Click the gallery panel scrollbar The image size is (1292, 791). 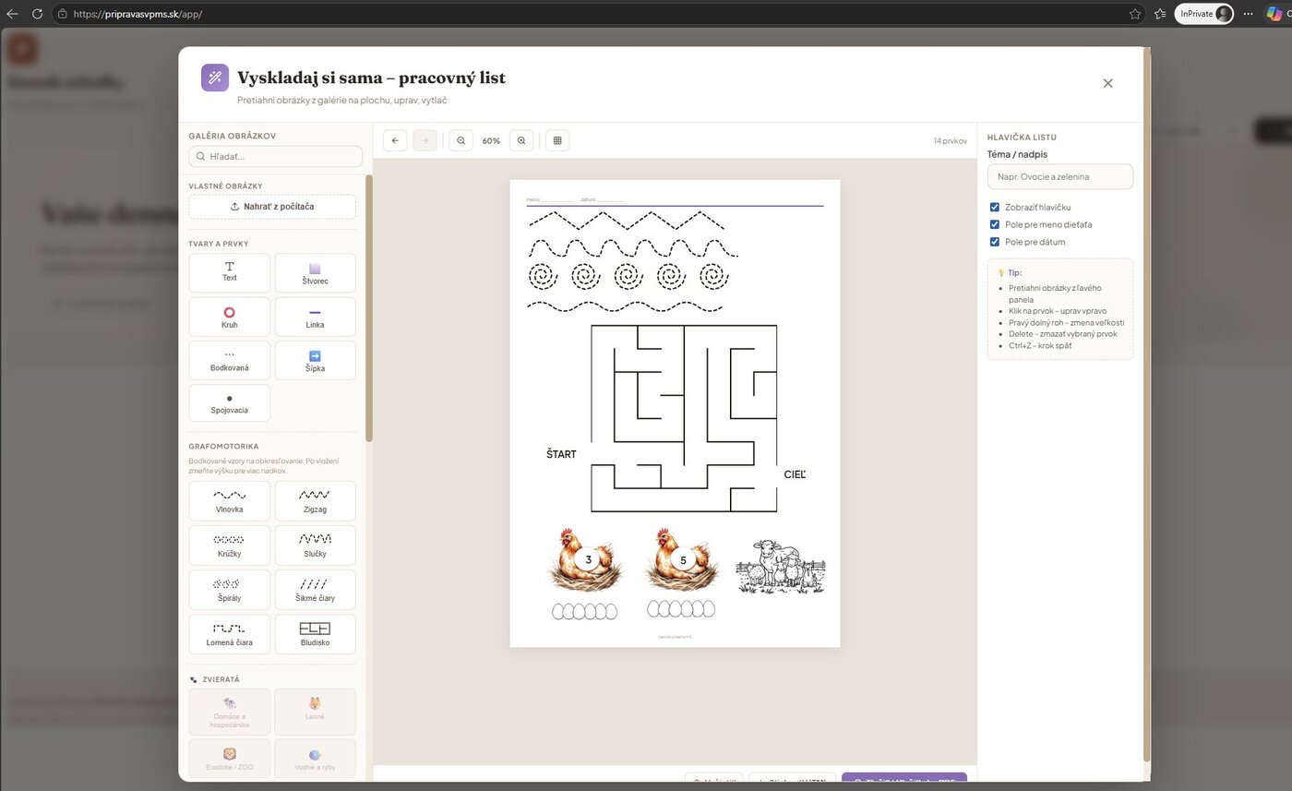click(x=369, y=309)
